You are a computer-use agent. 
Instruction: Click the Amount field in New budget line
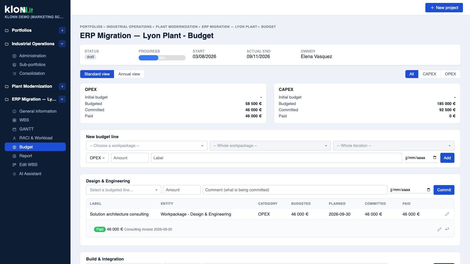[130, 158]
